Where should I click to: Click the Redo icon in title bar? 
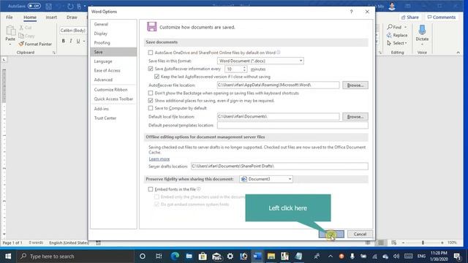click(x=70, y=6)
